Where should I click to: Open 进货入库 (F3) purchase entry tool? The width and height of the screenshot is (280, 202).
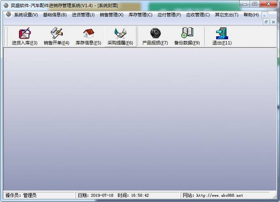[x=24, y=37]
